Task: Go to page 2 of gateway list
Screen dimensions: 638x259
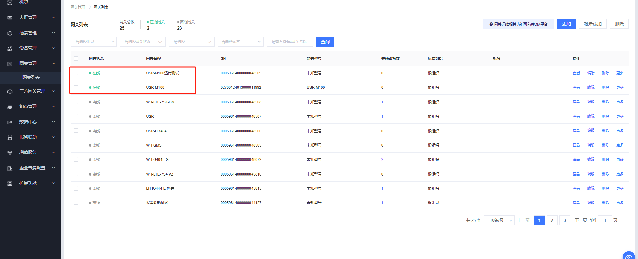Action: coord(552,220)
